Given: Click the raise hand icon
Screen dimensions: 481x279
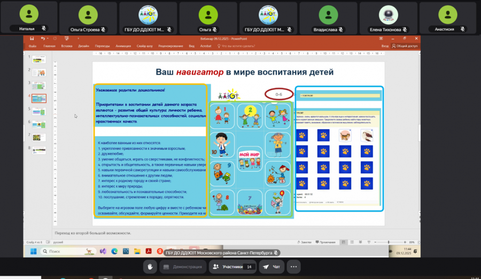Looking at the screenshot, I should pos(150,266).
